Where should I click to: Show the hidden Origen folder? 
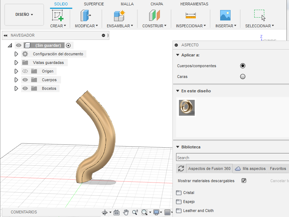25,71
